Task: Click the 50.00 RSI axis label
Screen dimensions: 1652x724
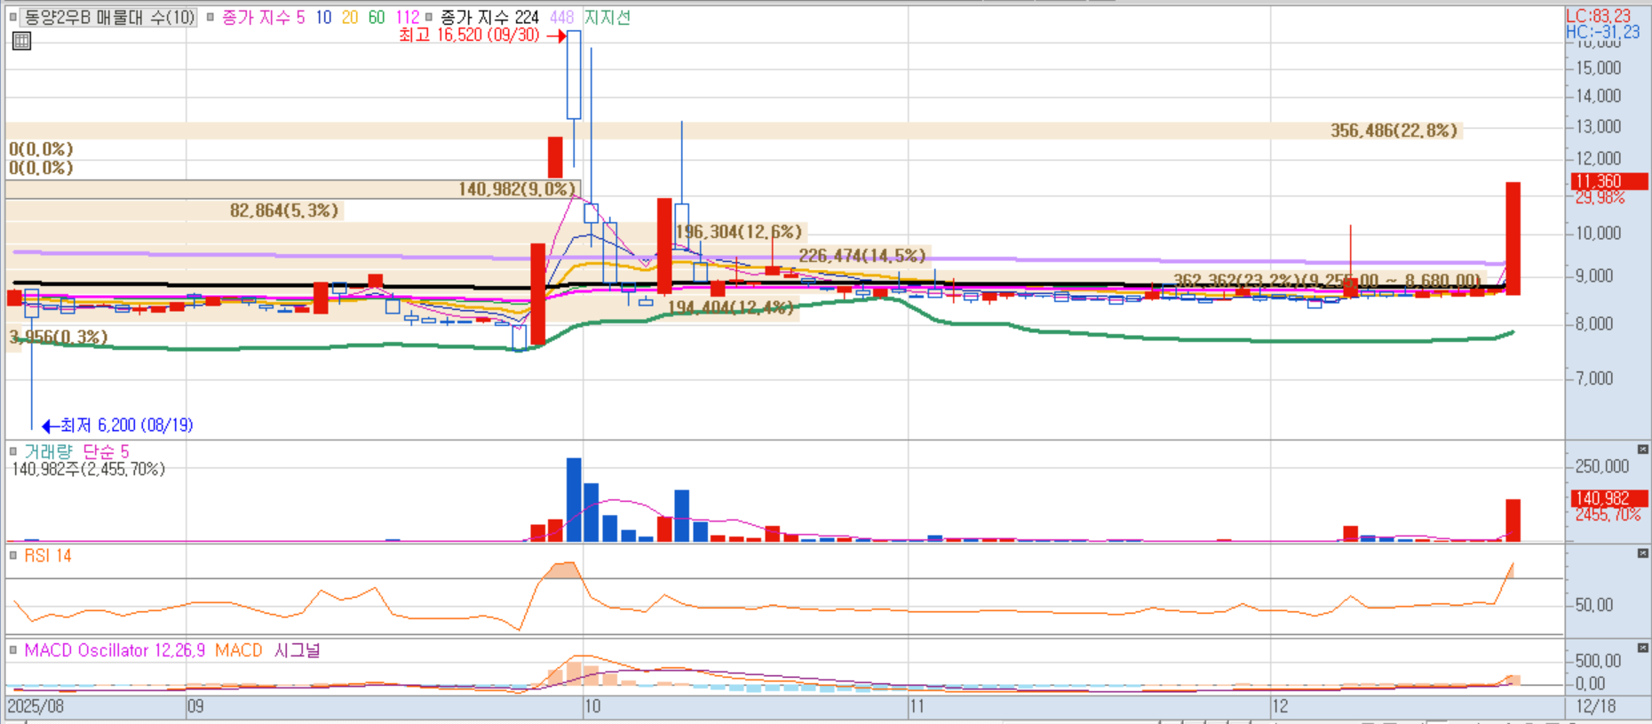Action: point(1594,605)
